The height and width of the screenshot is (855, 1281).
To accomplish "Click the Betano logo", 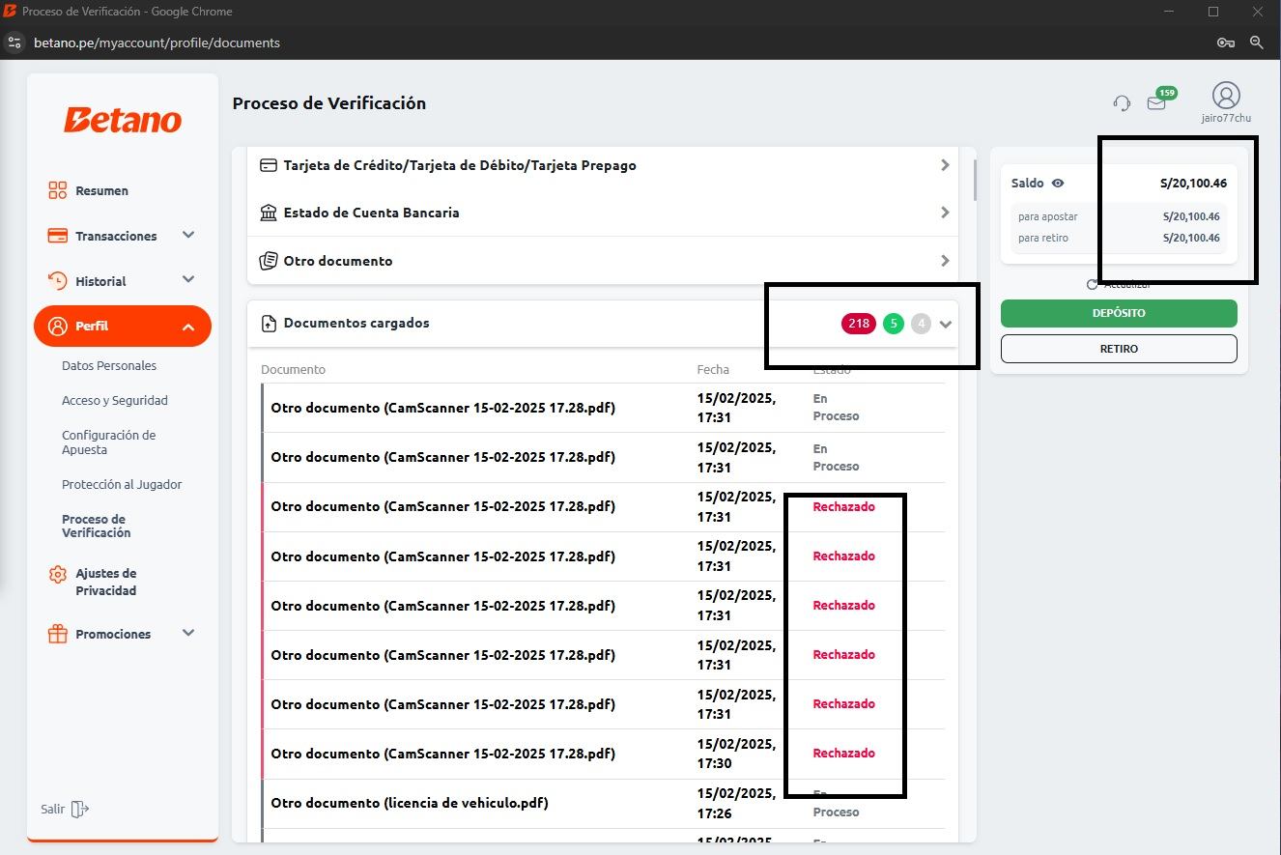I will (123, 121).
